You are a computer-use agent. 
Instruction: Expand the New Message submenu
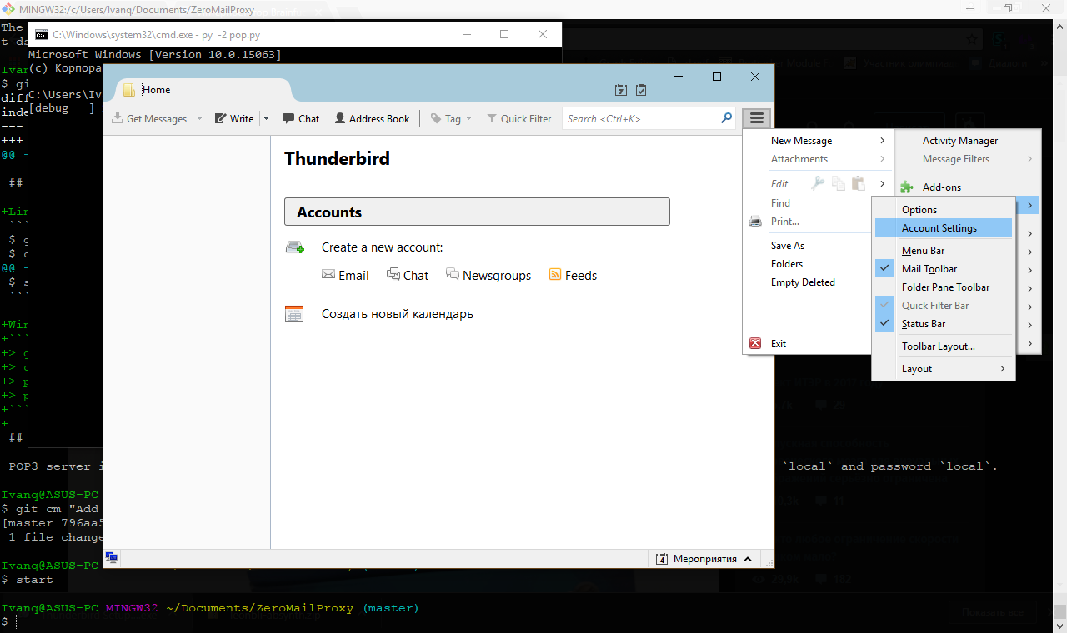[x=816, y=141]
